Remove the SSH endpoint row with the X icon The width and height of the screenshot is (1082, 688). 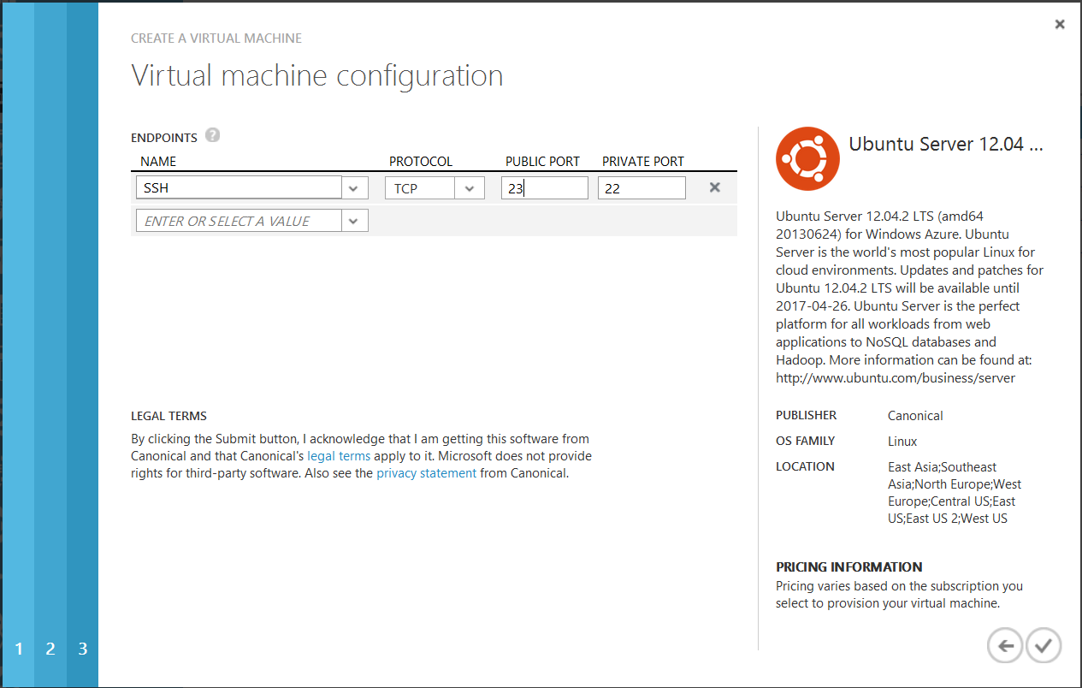pyautogui.click(x=715, y=187)
